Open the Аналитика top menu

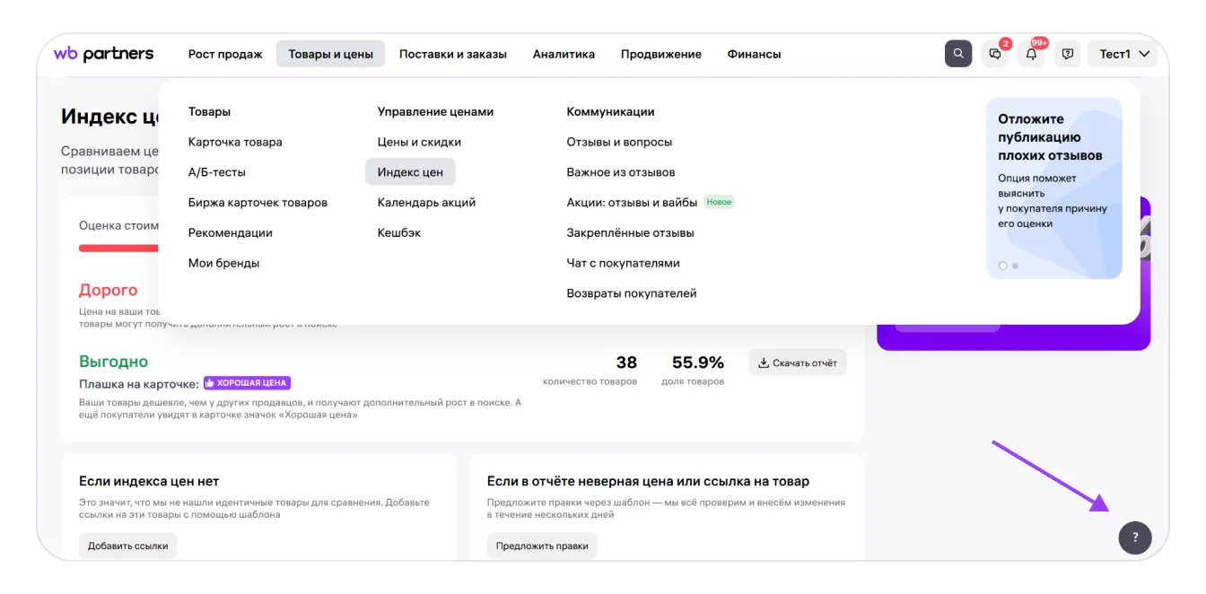(564, 54)
